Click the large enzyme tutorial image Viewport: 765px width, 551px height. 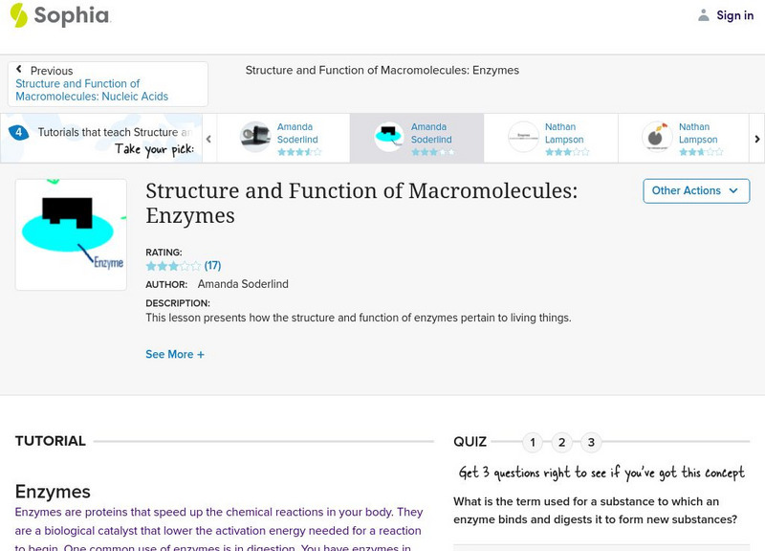click(71, 234)
